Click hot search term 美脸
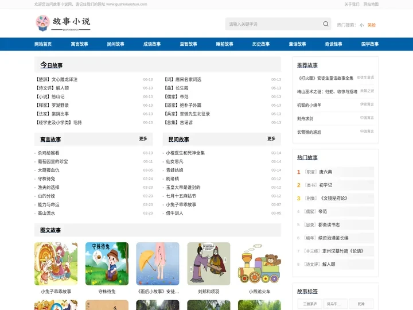 click(x=371, y=25)
